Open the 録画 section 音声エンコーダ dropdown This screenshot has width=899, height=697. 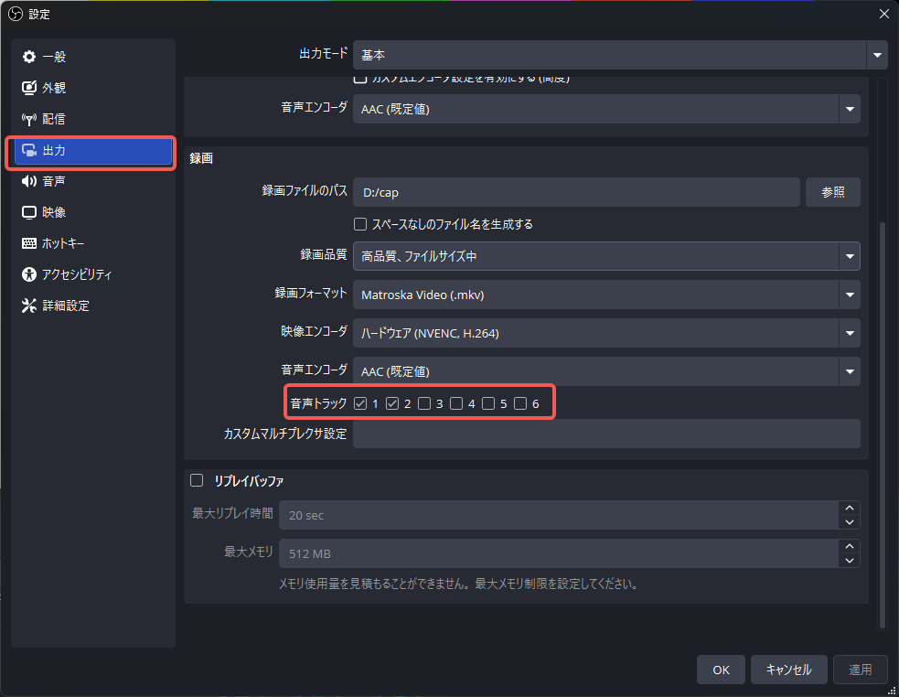606,371
